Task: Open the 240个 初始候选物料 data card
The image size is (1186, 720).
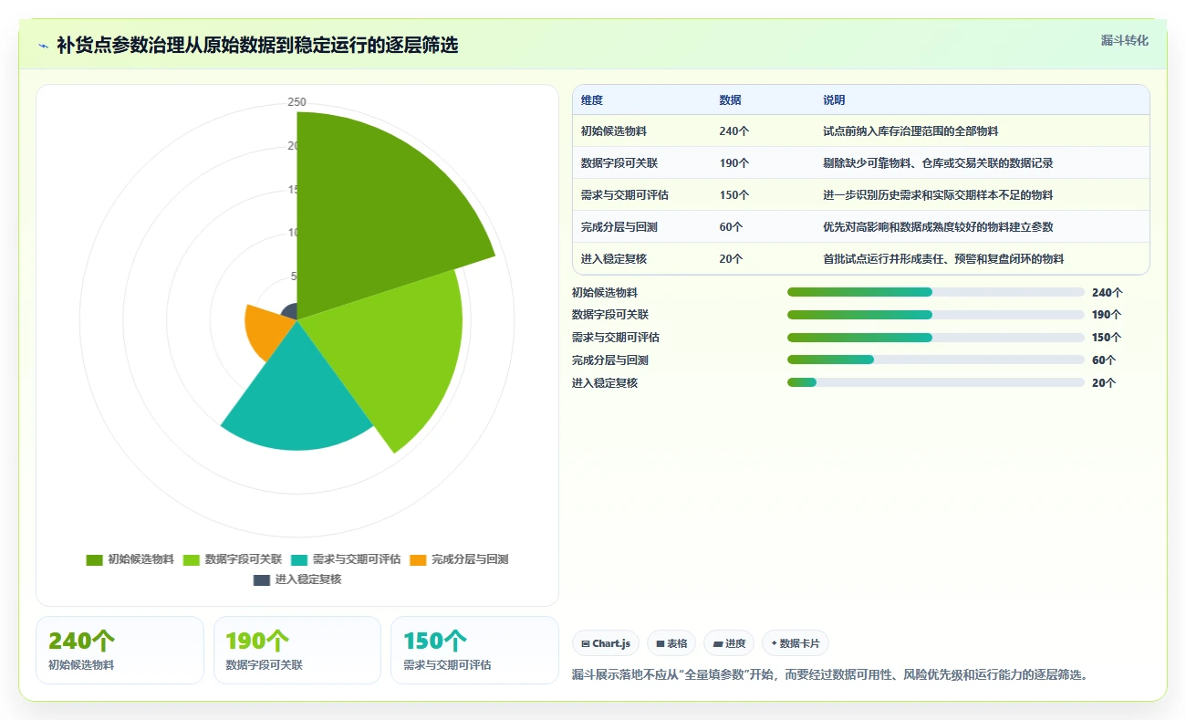Action: [x=120, y=650]
